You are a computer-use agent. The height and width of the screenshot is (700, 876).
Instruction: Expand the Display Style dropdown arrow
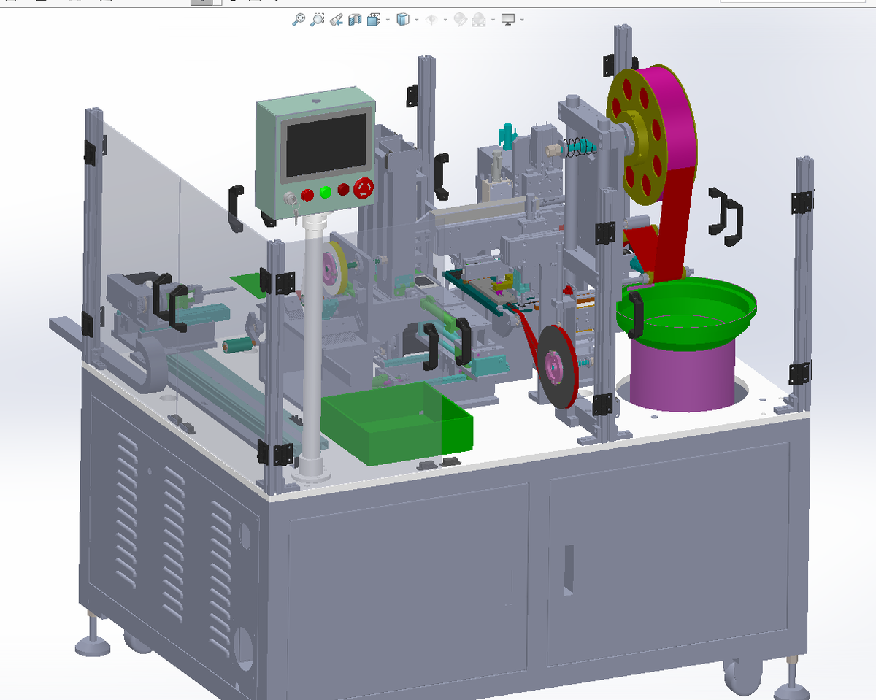(416, 20)
